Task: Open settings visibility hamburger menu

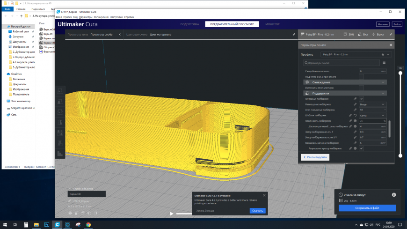Action: point(384,63)
